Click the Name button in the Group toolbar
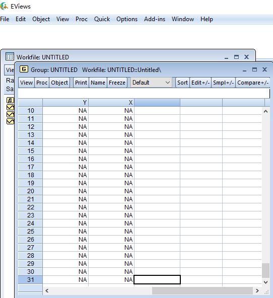The width and height of the screenshot is (273, 298). tap(98, 83)
